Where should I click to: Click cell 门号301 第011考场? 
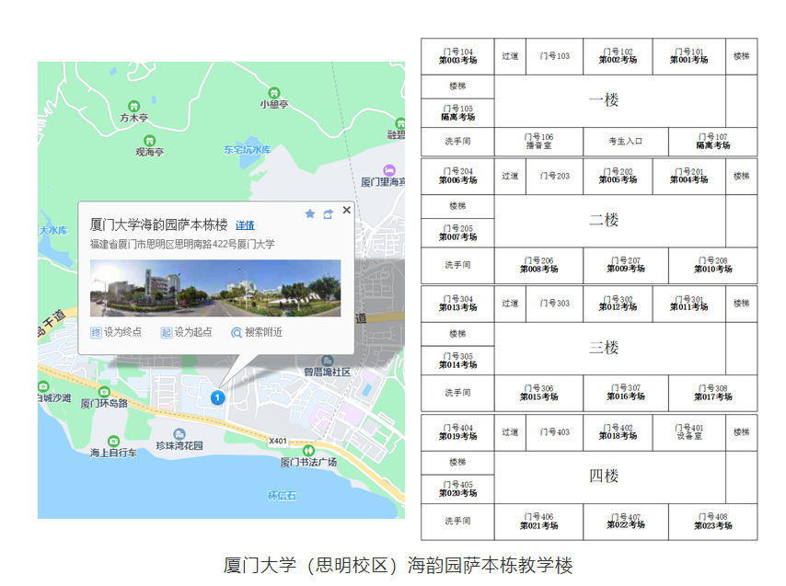[x=689, y=304]
